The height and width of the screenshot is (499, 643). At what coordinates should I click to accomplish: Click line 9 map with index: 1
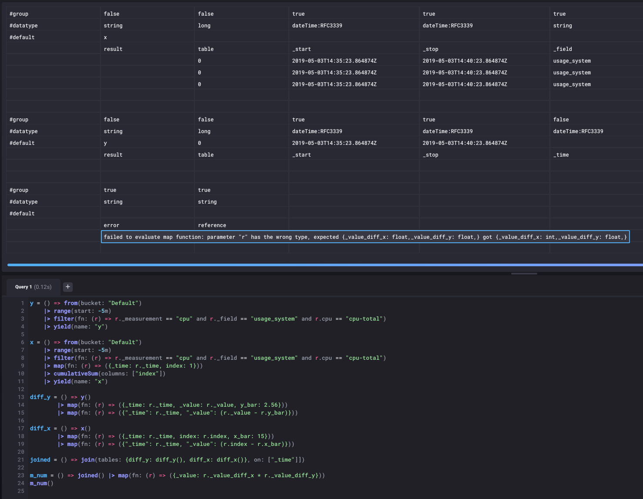(x=123, y=366)
